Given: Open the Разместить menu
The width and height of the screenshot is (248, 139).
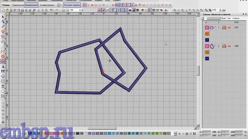Looking at the screenshot, I should (x=71, y=1).
